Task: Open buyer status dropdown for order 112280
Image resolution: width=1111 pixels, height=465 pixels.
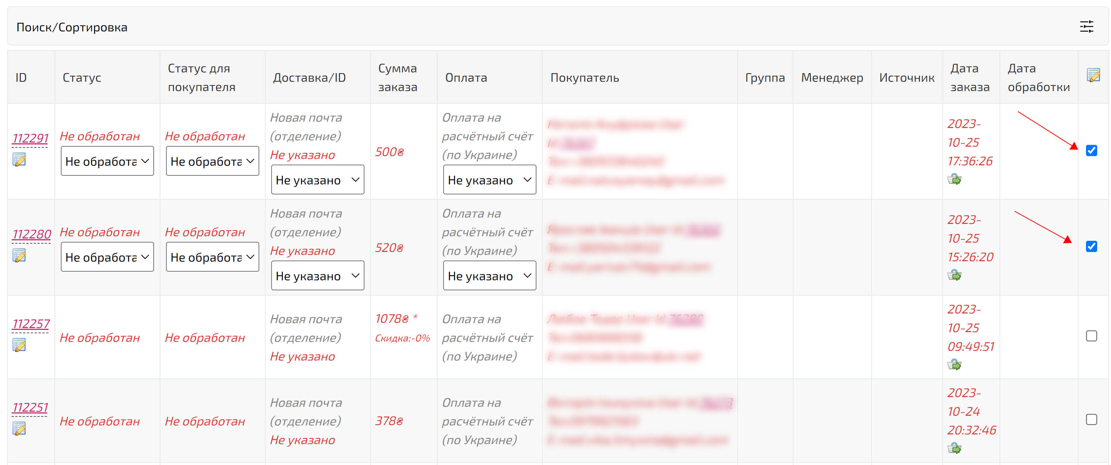Action: (212, 257)
